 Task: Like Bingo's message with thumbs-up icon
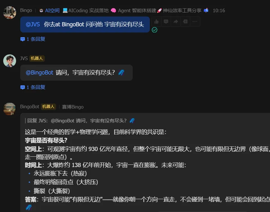click(x=156, y=22)
